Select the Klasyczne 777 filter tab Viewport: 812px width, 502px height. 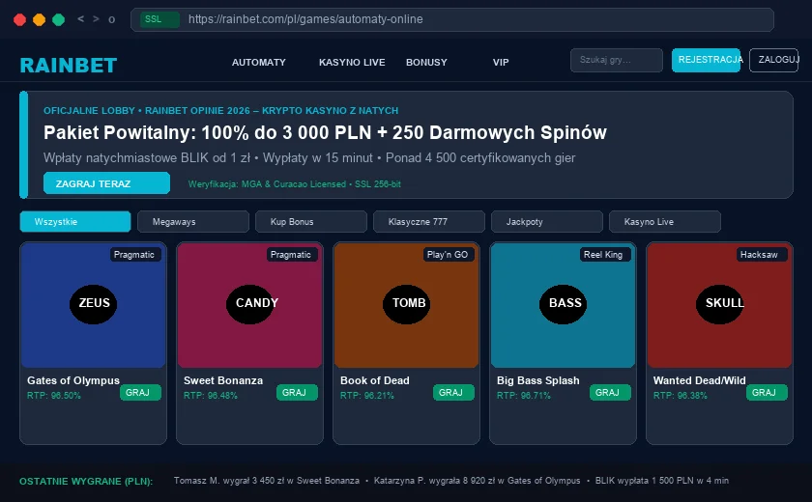point(429,222)
